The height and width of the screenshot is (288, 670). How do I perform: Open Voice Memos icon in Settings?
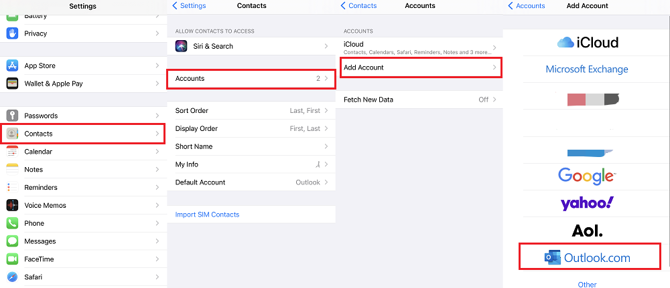click(12, 205)
